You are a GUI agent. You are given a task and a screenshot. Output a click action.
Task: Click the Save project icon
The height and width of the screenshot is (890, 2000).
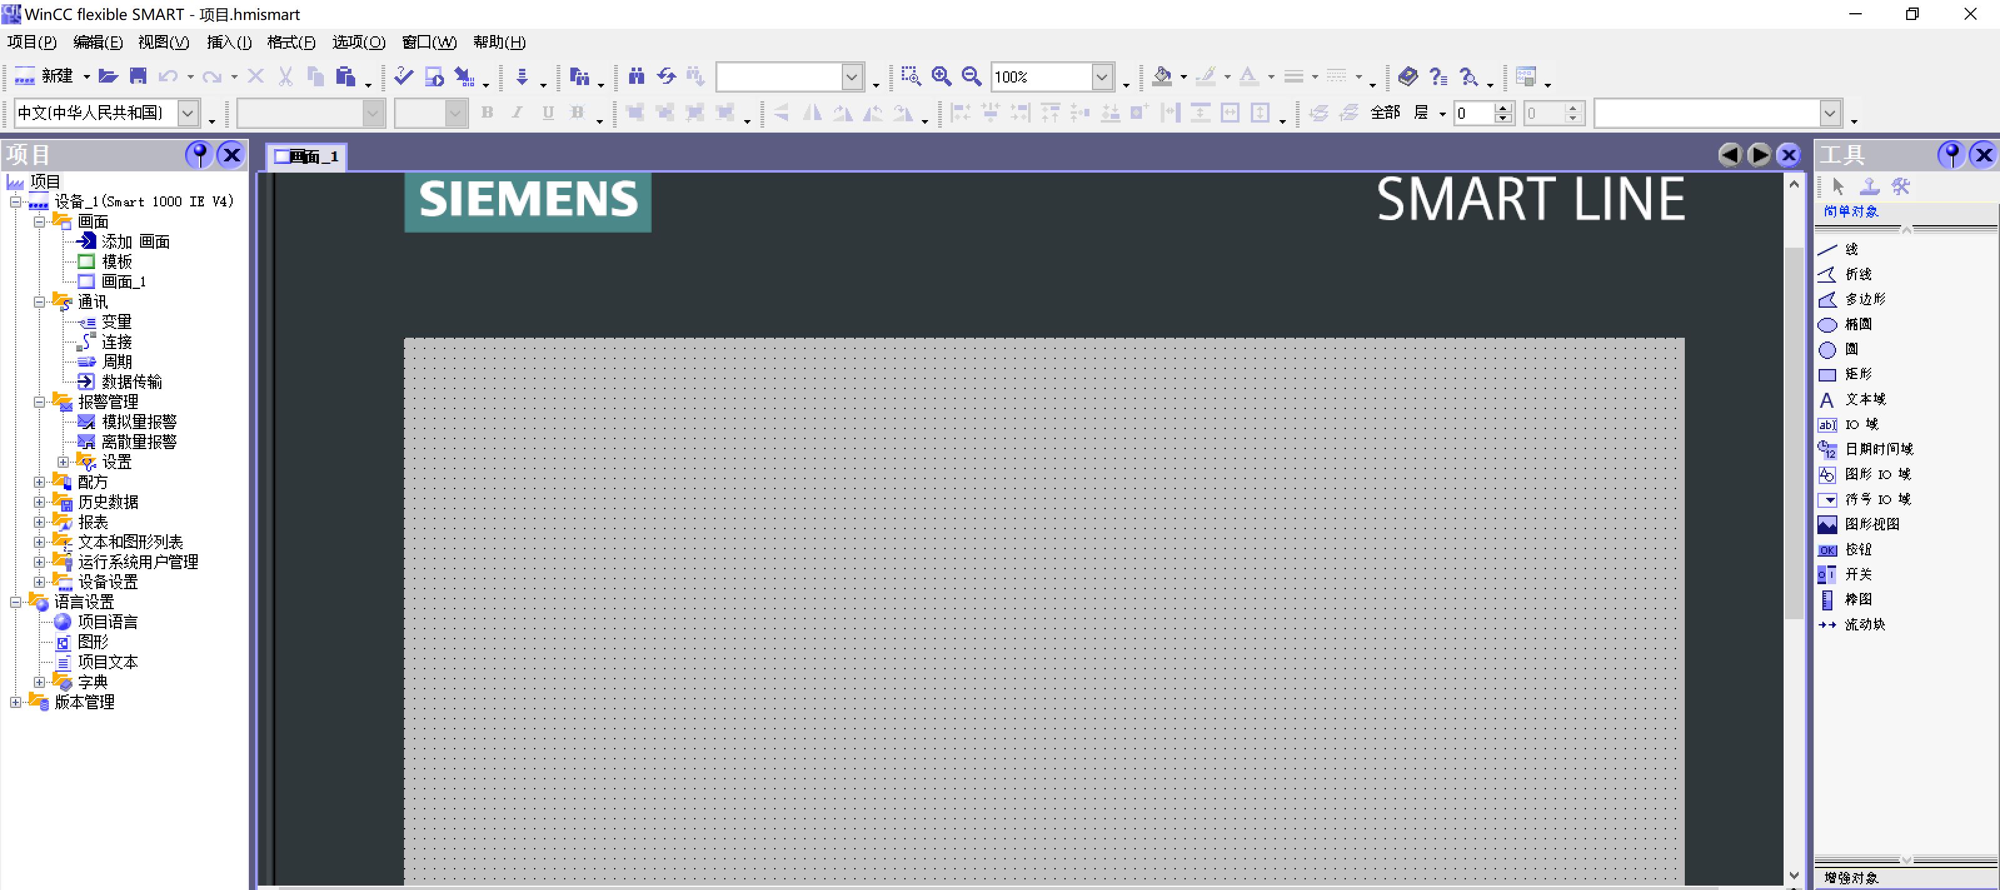(x=138, y=76)
